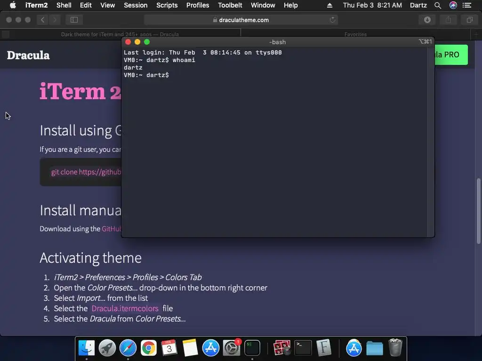
Task: Click the draculatheme.com address bar
Action: click(241, 20)
